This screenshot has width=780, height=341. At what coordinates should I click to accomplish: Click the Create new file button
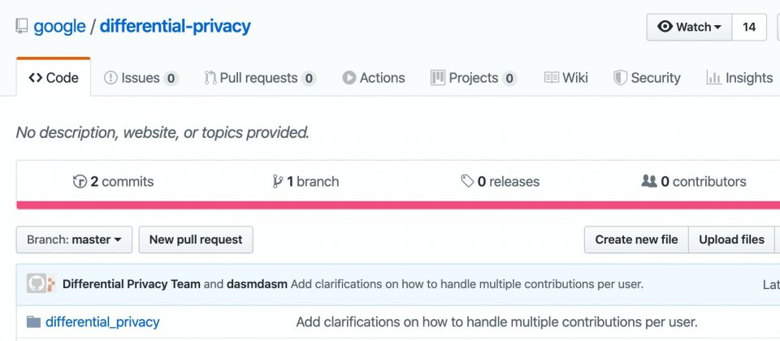coord(636,240)
